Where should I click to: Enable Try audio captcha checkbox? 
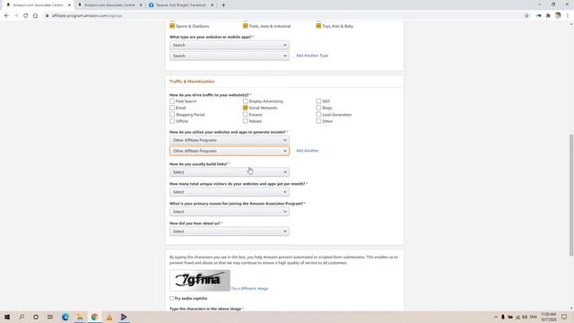171,299
